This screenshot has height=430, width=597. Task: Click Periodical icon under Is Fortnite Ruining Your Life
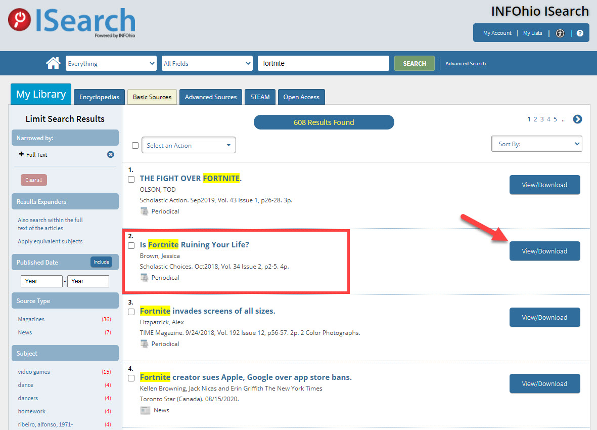point(144,277)
